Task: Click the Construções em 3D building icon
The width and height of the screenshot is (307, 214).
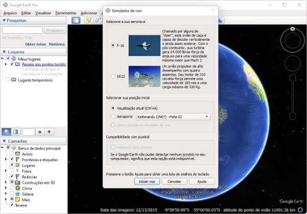Action: [17, 182]
